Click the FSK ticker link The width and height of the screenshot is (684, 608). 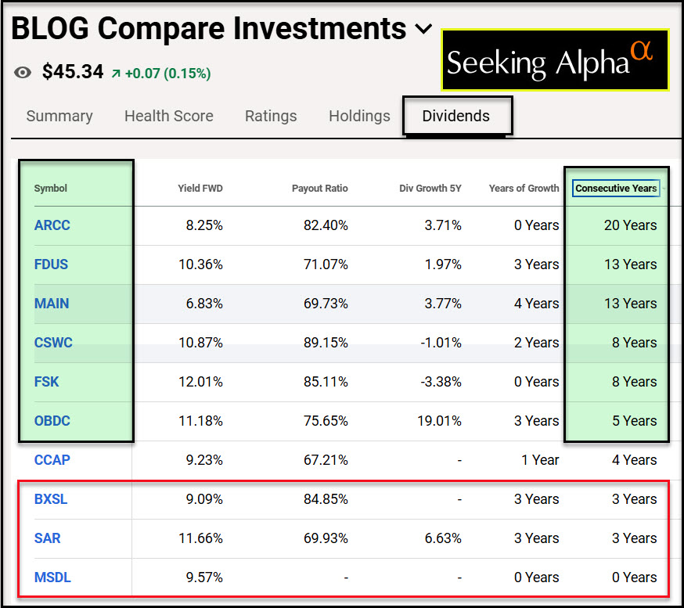tap(47, 382)
